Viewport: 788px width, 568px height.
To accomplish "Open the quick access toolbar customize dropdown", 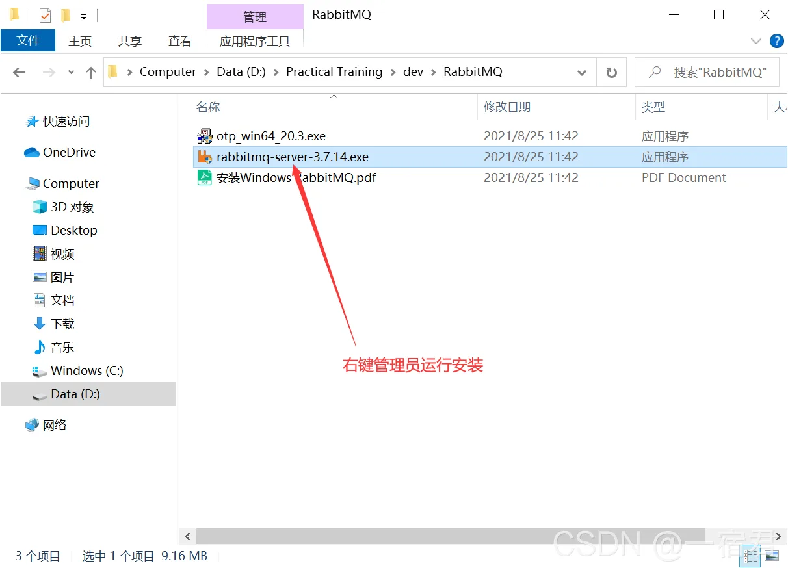I will point(83,16).
